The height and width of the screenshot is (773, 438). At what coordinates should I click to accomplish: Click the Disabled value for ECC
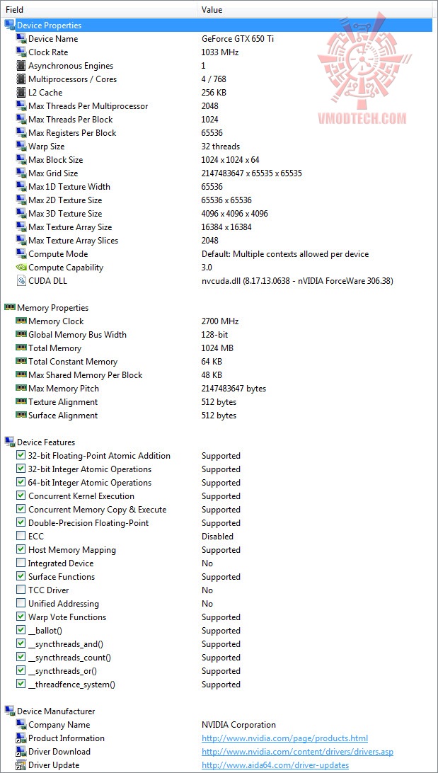(217, 537)
